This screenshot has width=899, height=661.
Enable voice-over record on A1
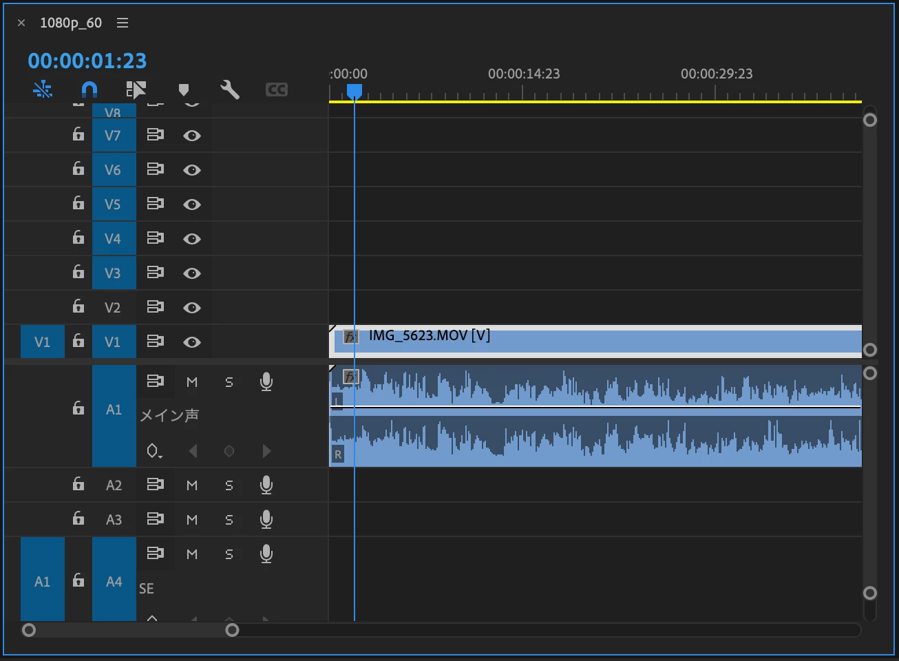266,382
